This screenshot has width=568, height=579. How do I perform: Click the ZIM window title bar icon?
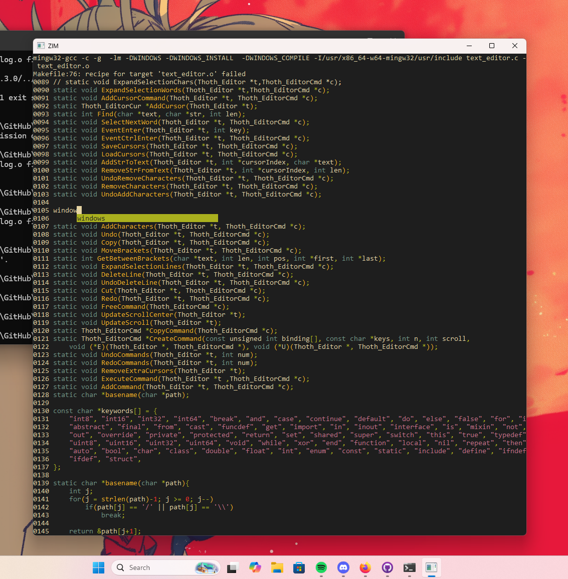tap(41, 46)
